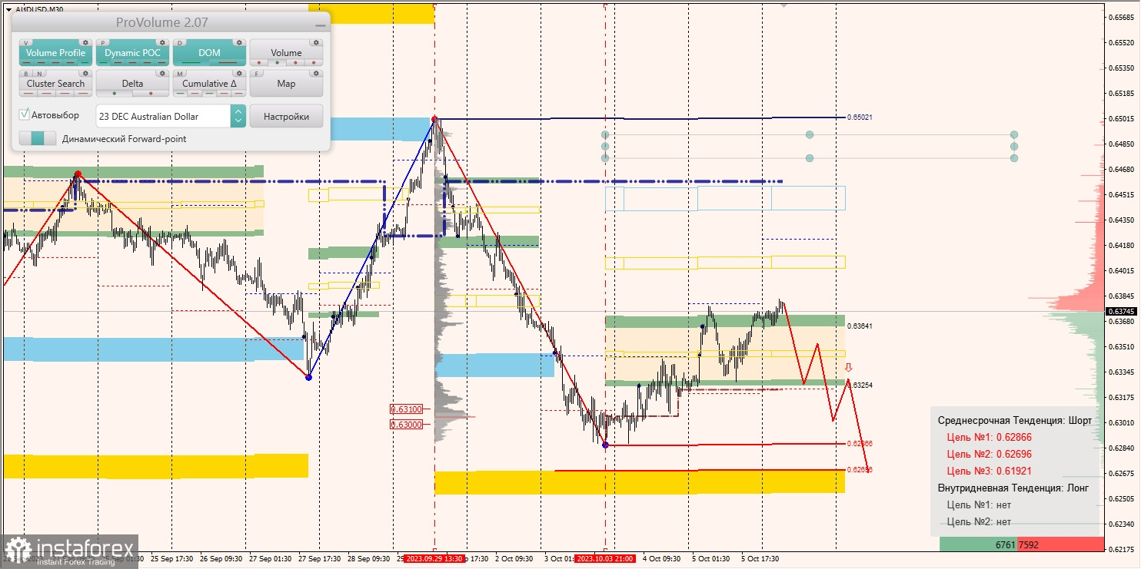
Task: Click Цель №3: 0.61921 target text
Action: click(x=989, y=471)
